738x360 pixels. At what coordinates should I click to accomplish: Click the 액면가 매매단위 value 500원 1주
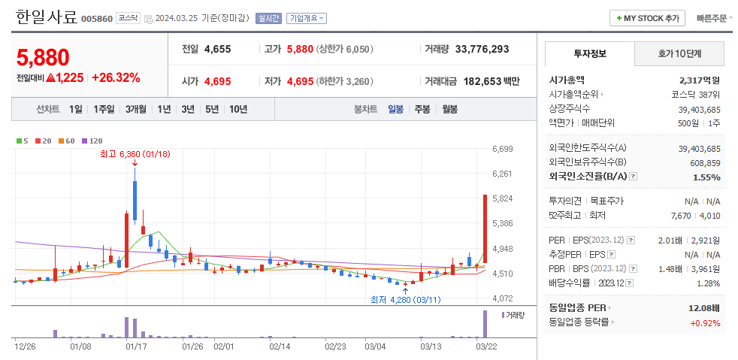[x=698, y=123]
